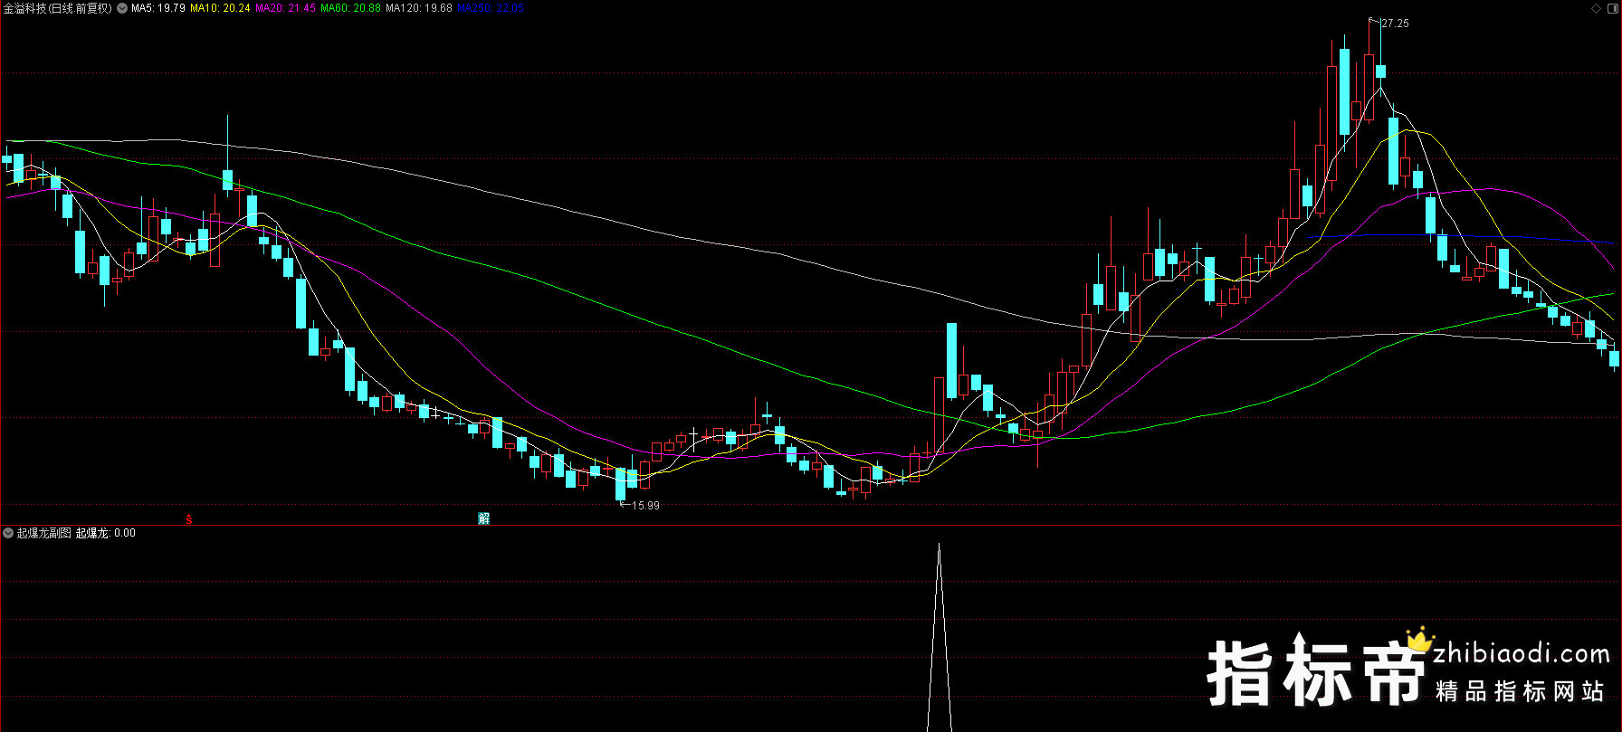This screenshot has height=732, width=1622.
Task: Click the 15.99 lowest price label
Action: coord(645,506)
